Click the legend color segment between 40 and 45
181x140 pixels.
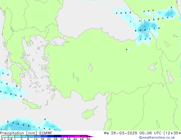tap(77, 136)
